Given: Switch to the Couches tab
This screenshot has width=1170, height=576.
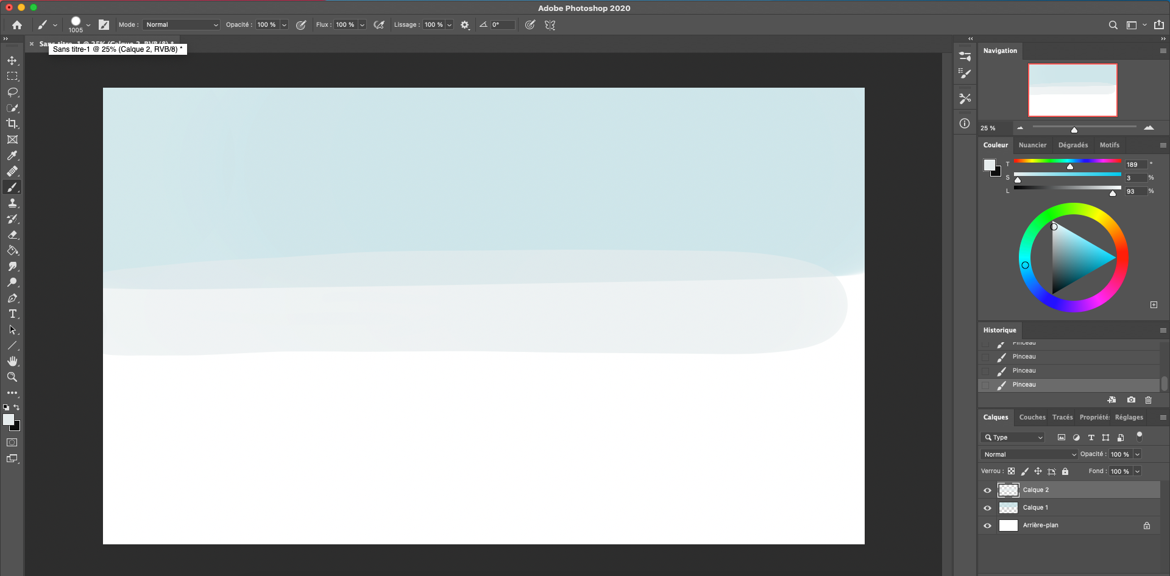Looking at the screenshot, I should tap(1032, 417).
